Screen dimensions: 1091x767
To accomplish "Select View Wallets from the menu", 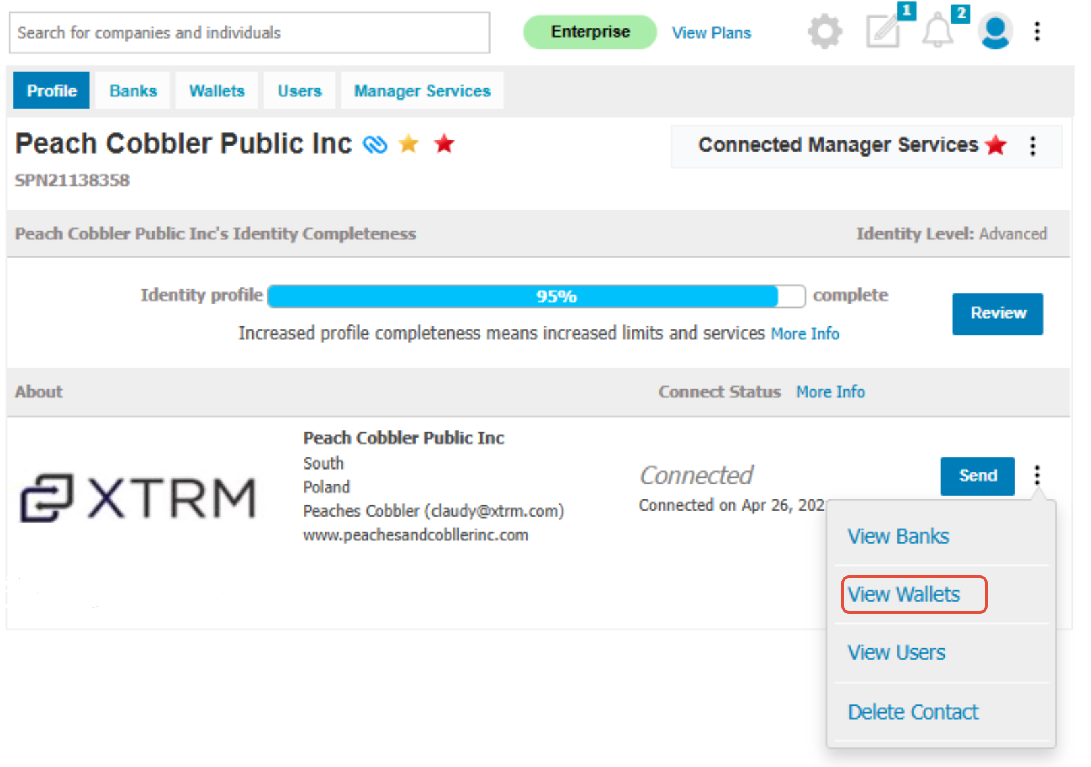I will coord(903,594).
